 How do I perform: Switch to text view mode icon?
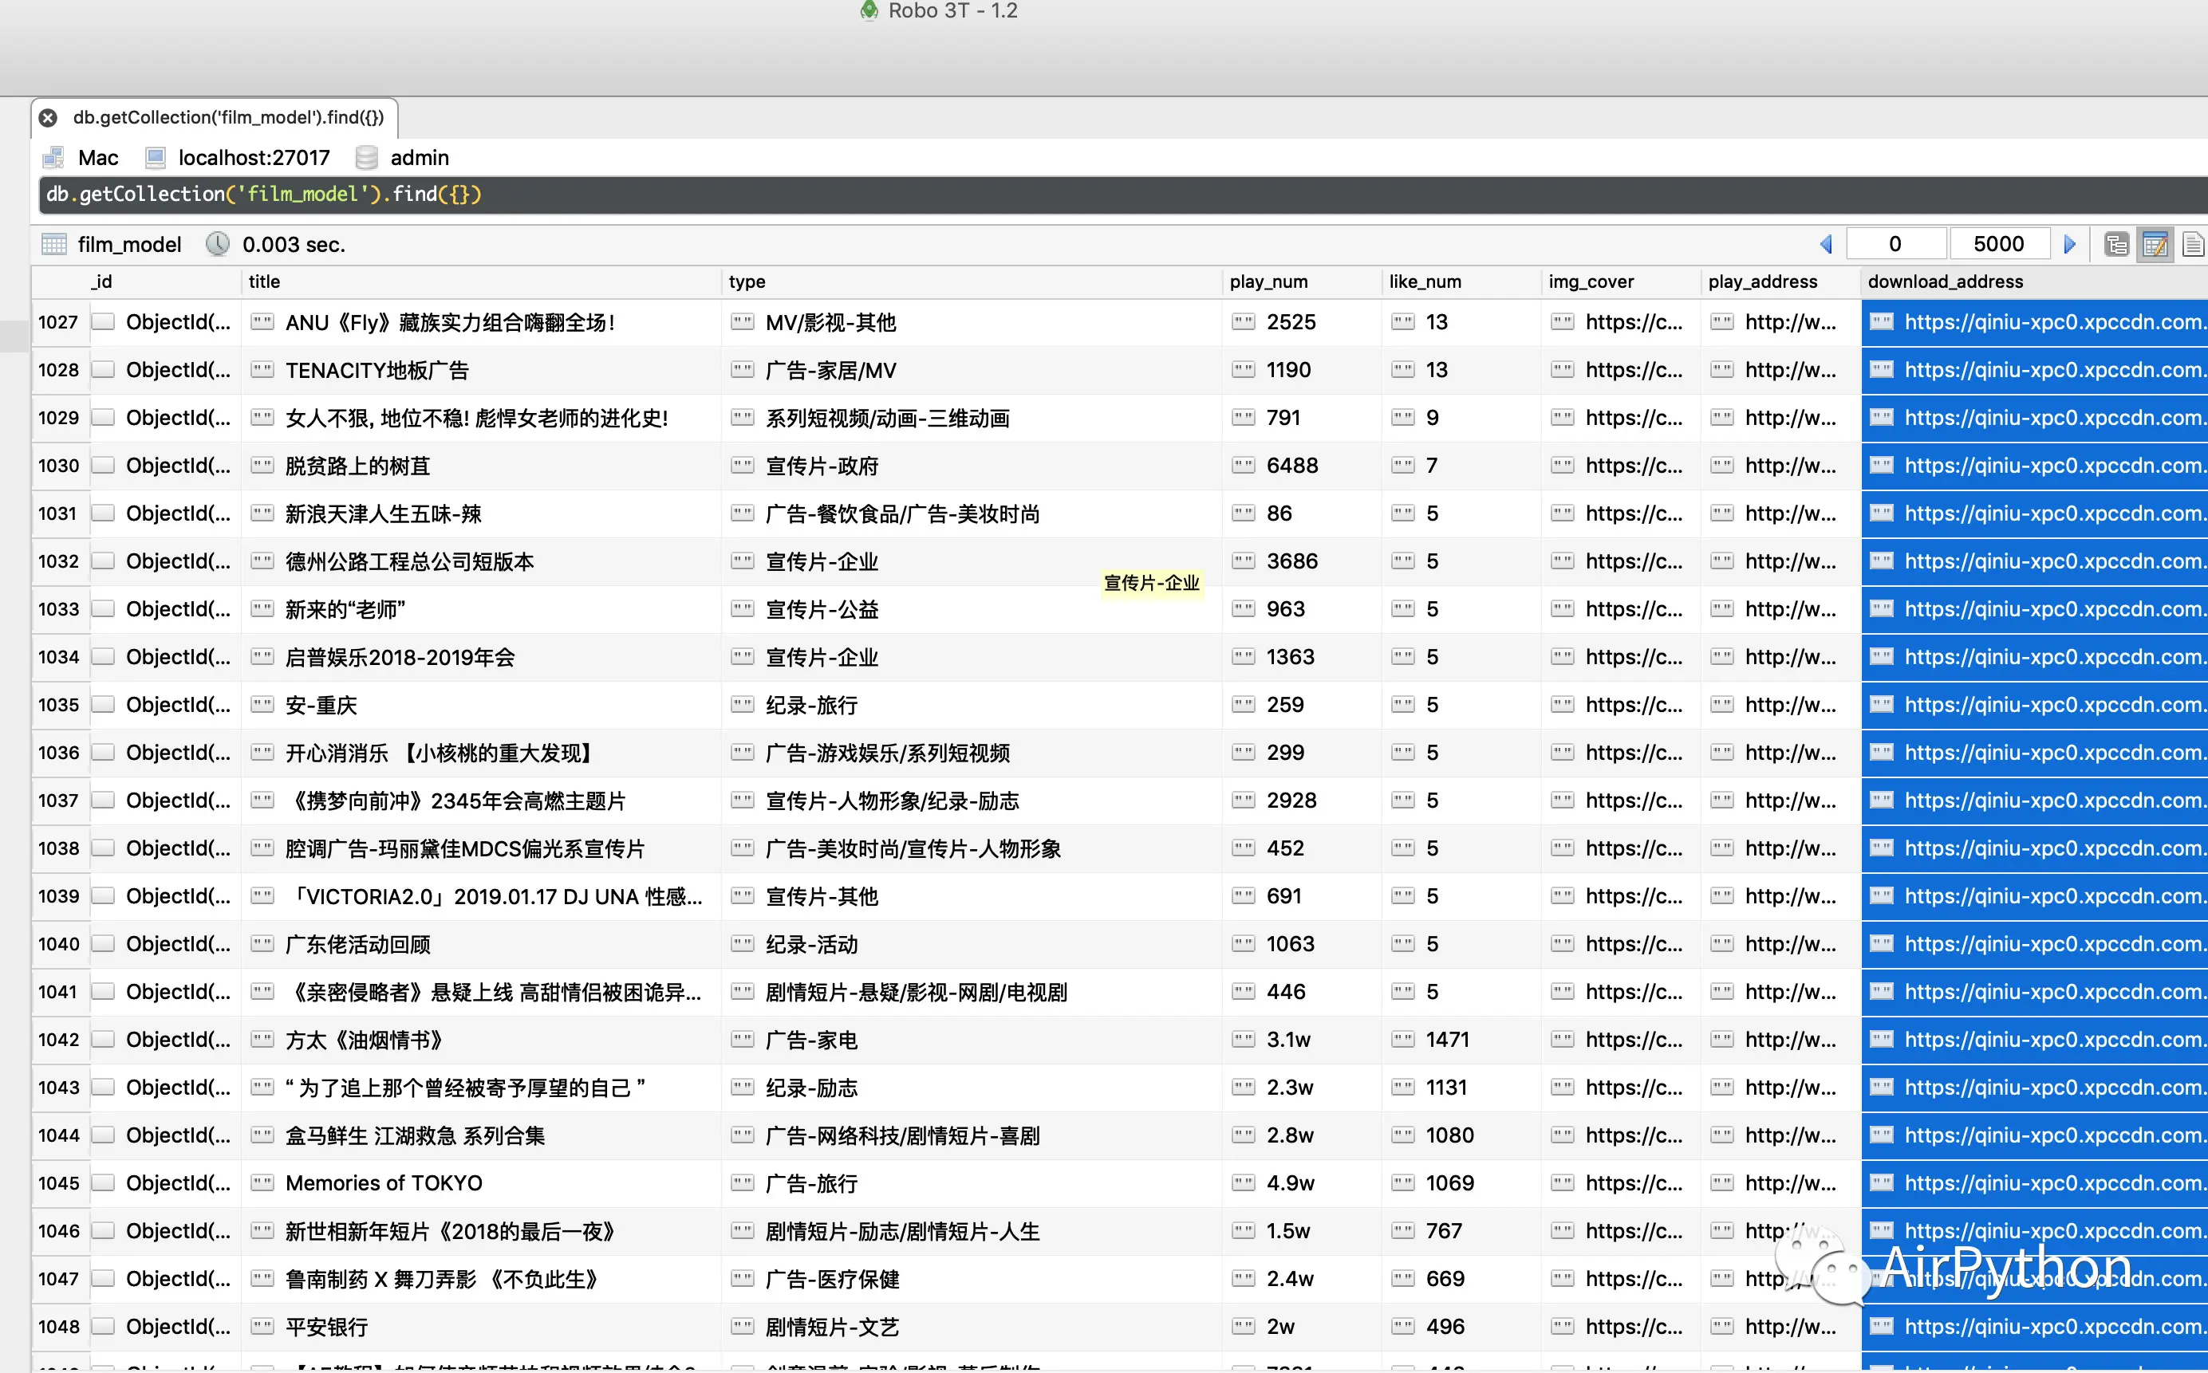pos(2193,244)
